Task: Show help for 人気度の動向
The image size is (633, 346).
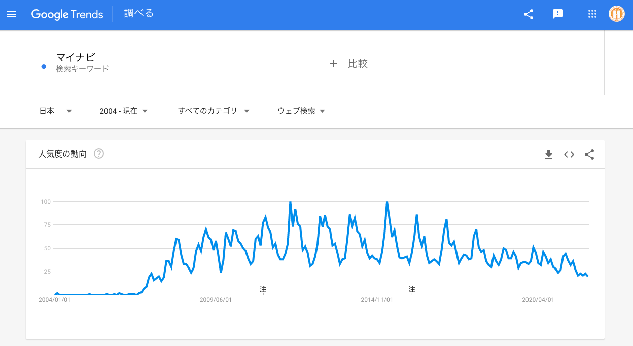Action: coord(99,153)
